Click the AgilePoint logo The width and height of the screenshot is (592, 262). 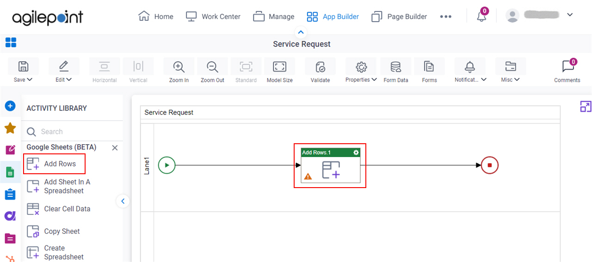[x=48, y=17]
